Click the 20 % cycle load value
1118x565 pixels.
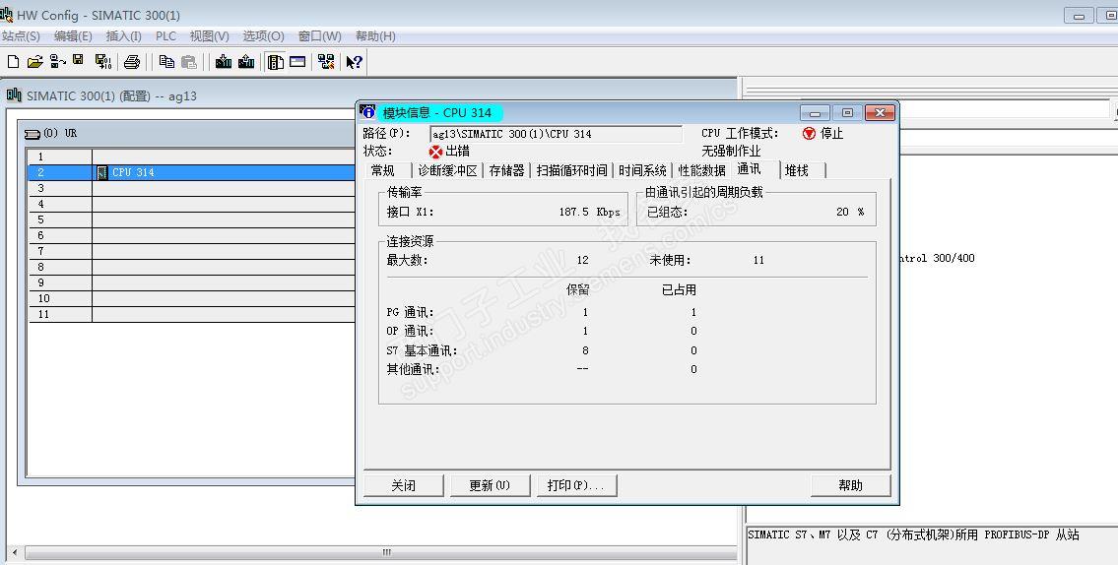click(850, 212)
